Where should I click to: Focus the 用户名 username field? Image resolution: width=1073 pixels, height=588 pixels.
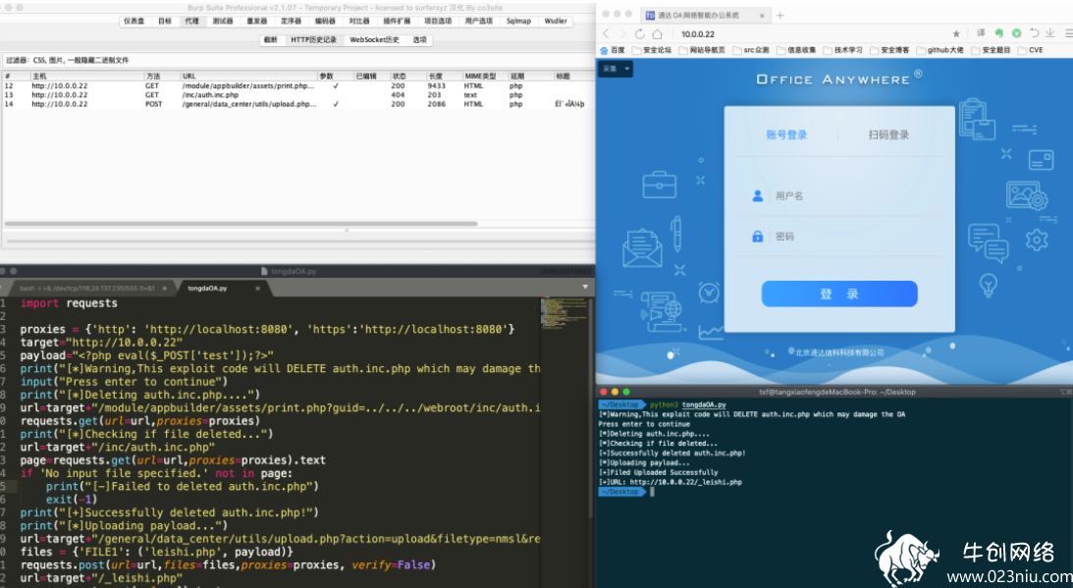click(x=839, y=195)
